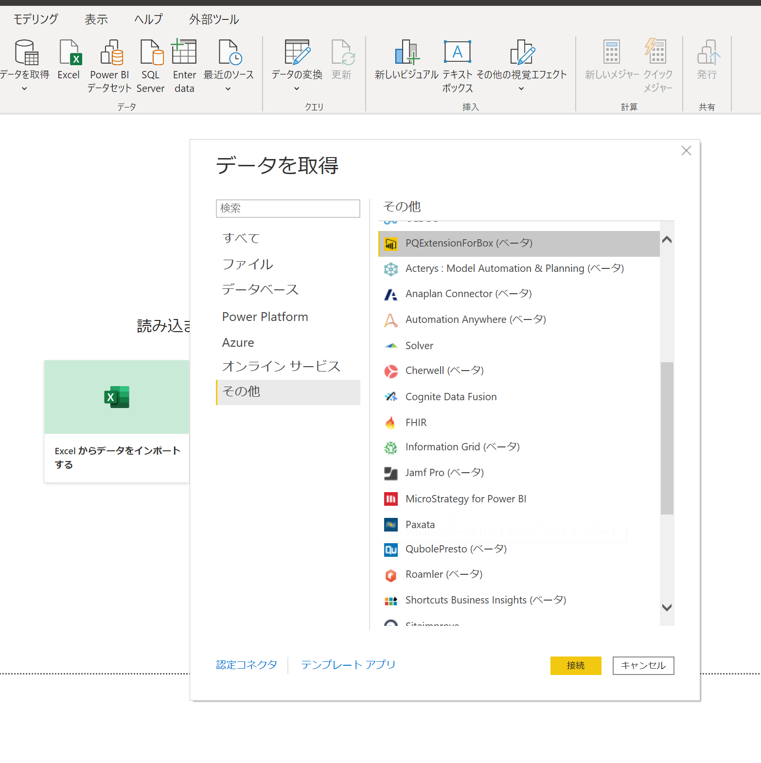Expand the データの変換 dropdown arrow

point(297,89)
